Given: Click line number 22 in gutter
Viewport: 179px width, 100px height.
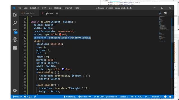Looking at the screenshot, I should click(x=25, y=38).
